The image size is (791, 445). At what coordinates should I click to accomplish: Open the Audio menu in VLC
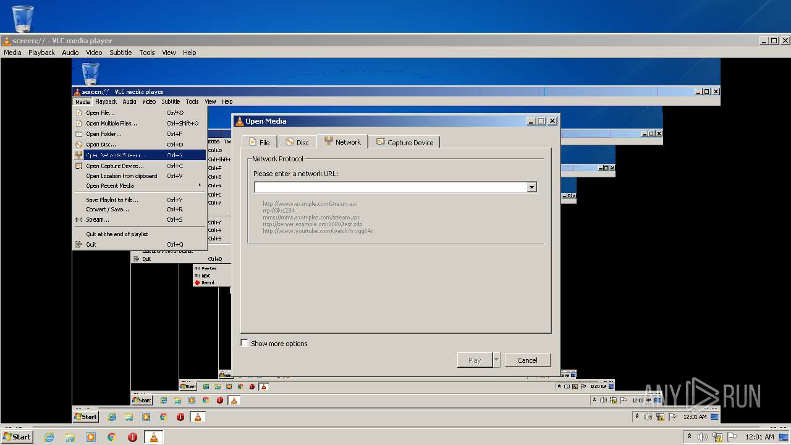point(70,53)
